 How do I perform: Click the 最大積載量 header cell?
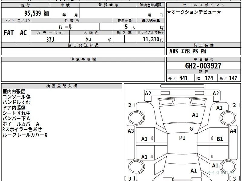[151, 20]
